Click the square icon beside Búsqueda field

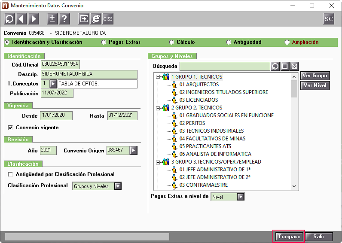(x=285, y=66)
